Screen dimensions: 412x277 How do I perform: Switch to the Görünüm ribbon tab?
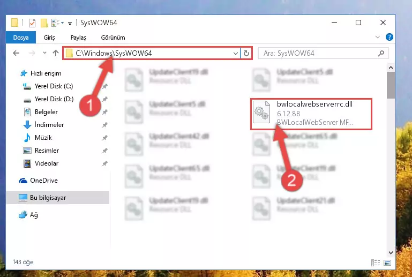coord(113,38)
